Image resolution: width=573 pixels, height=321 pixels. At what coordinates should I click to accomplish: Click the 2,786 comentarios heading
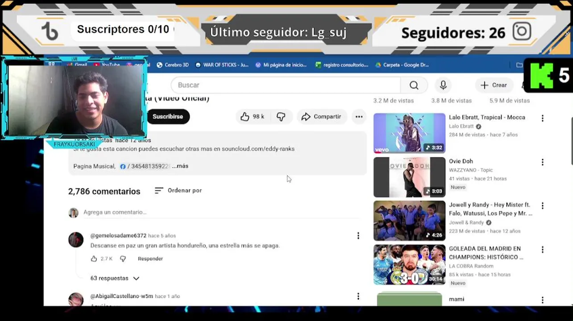coord(104,191)
